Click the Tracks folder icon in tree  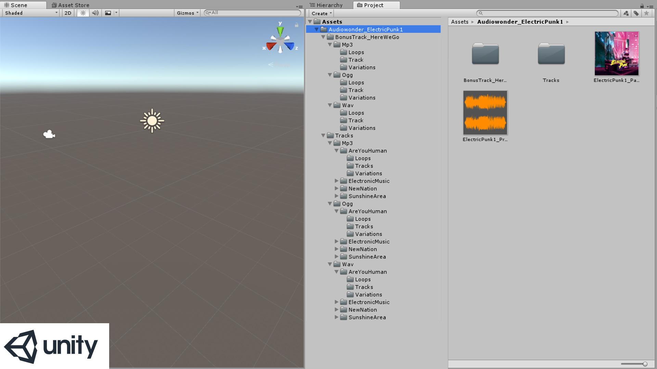click(x=330, y=135)
